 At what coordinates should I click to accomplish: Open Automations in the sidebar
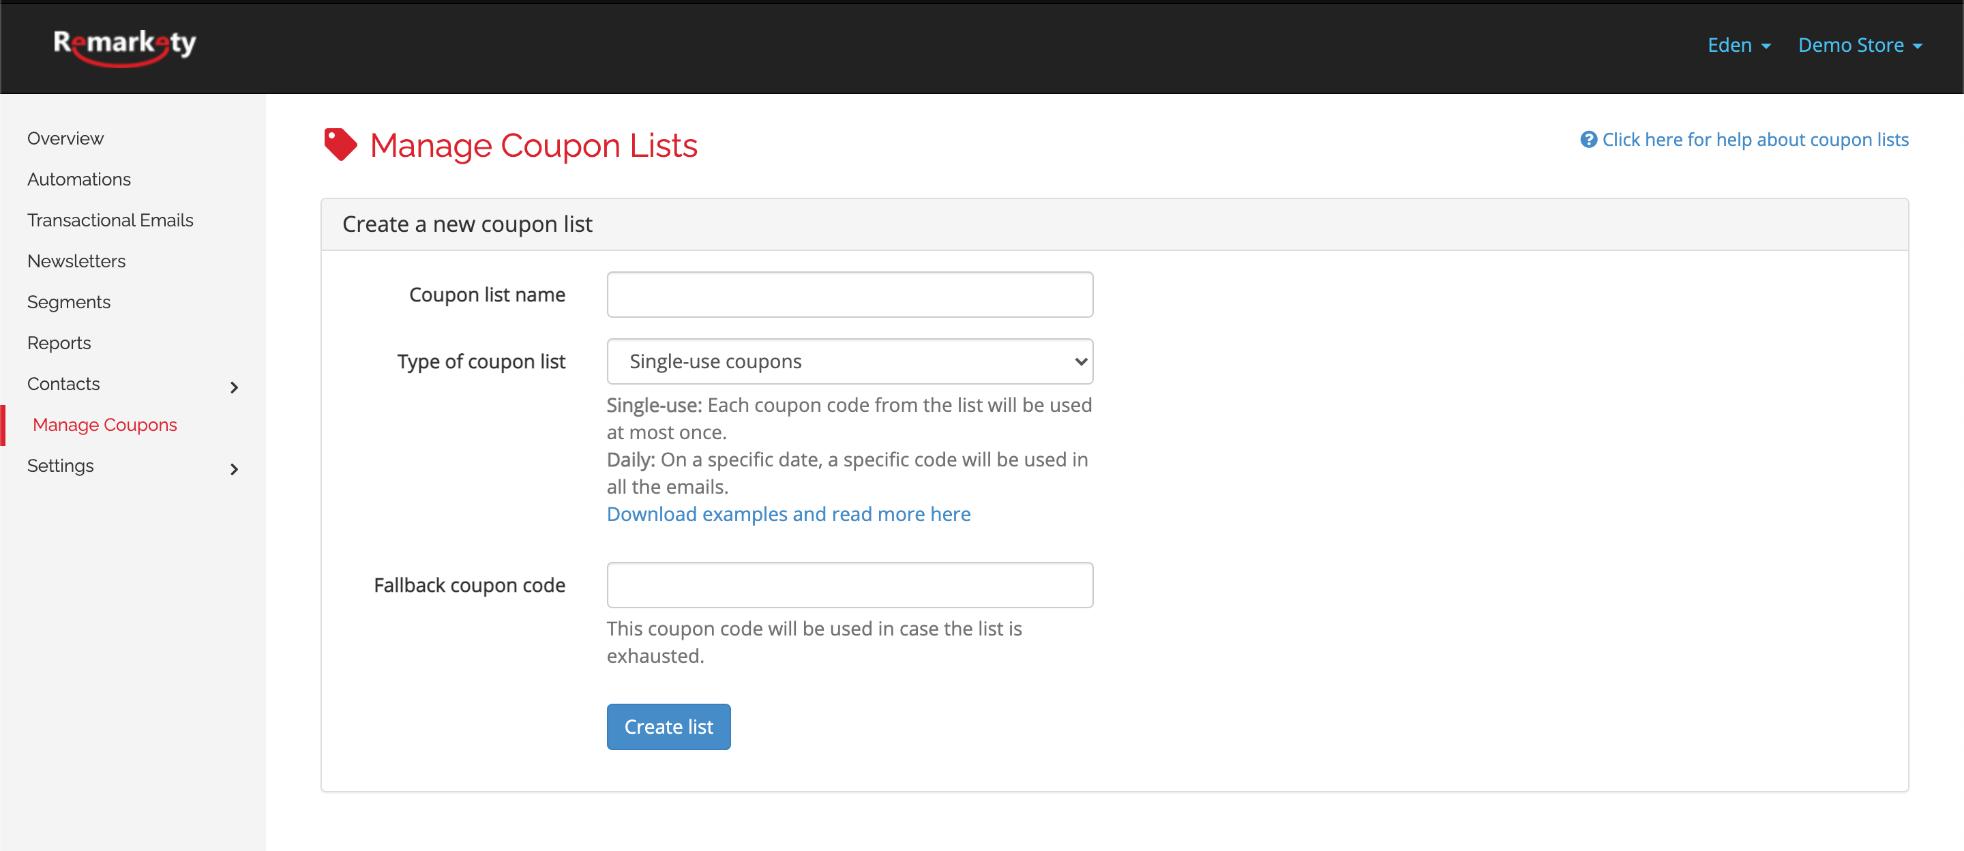pyautogui.click(x=79, y=179)
